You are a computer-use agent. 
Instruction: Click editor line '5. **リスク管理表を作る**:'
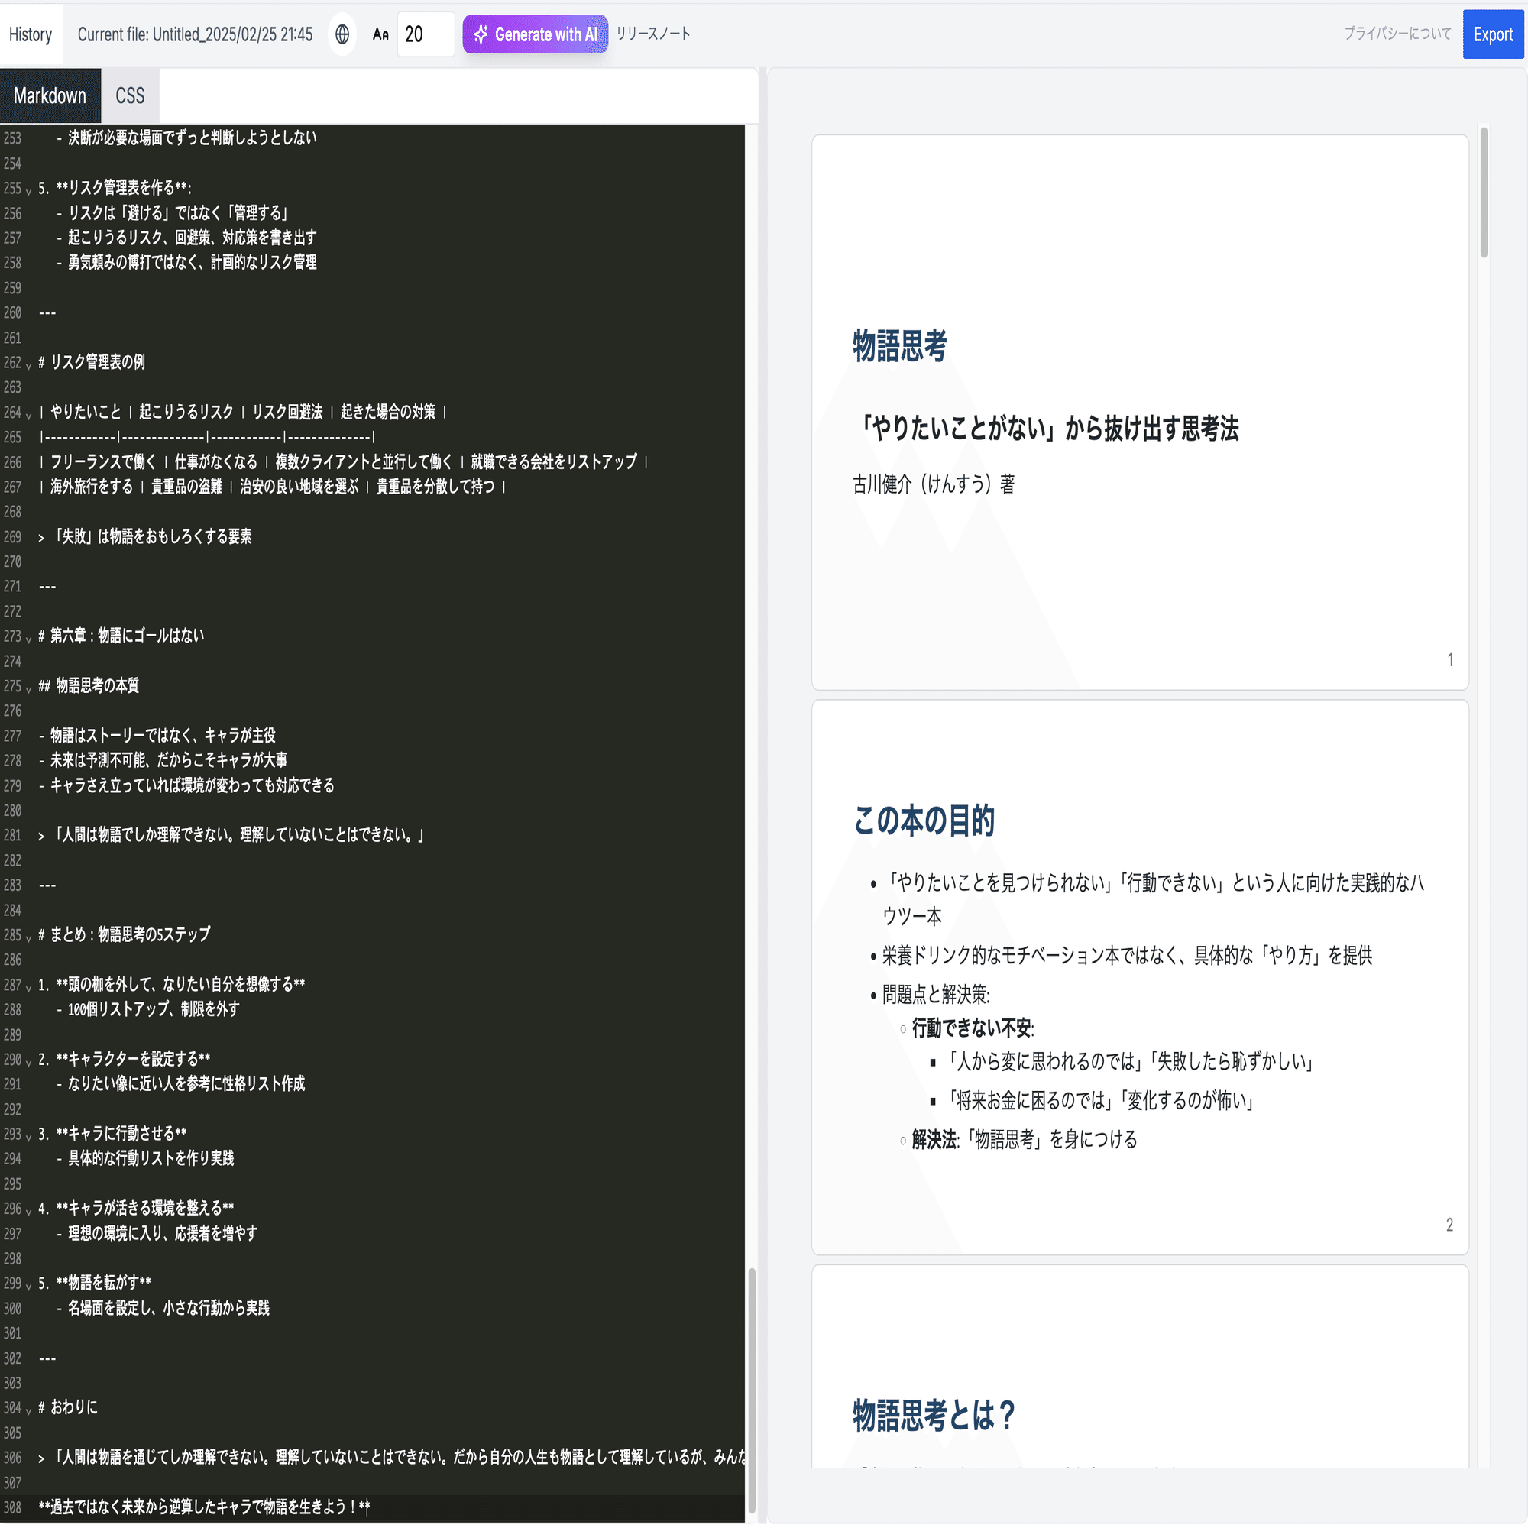point(115,187)
